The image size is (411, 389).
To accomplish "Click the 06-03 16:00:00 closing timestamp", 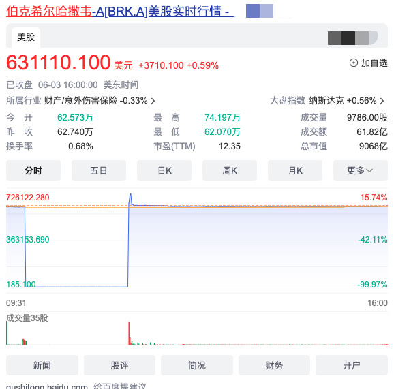I will pyautogui.click(x=68, y=85).
